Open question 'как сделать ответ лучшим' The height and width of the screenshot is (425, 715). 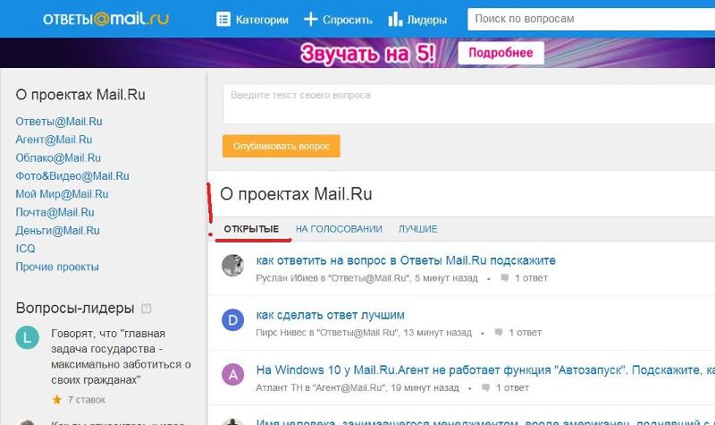coord(330,315)
